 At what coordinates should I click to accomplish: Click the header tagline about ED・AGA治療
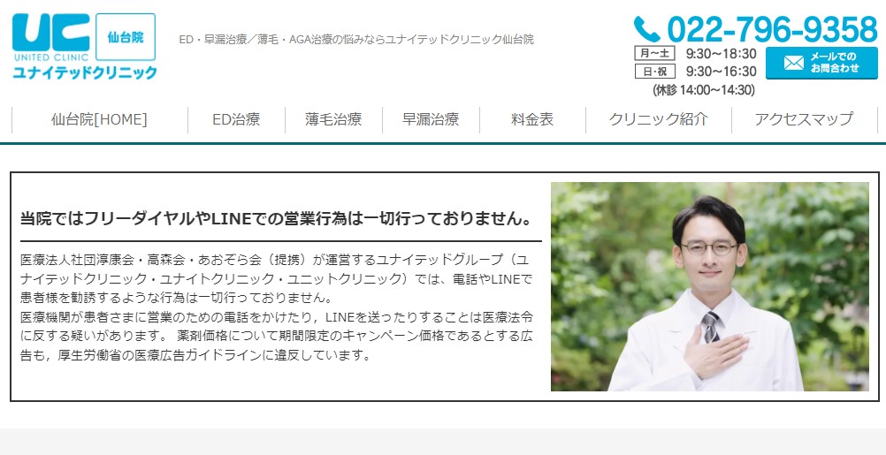click(x=356, y=40)
